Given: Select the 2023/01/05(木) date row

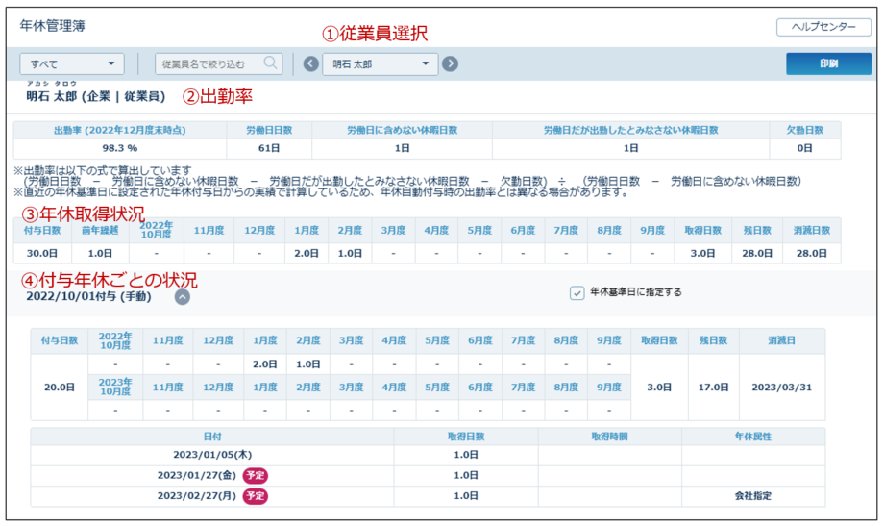Looking at the screenshot, I should 211,454.
